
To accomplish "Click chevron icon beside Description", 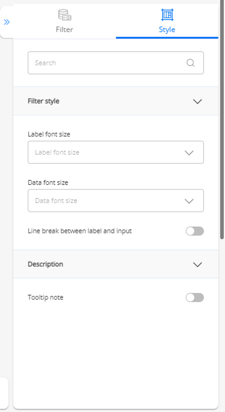I will point(197,265).
